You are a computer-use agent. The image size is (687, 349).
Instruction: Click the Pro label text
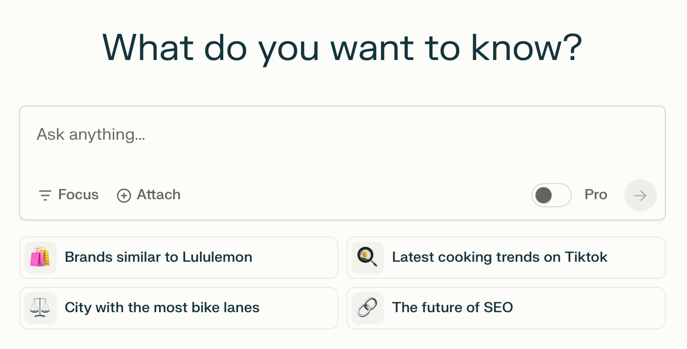click(x=596, y=195)
